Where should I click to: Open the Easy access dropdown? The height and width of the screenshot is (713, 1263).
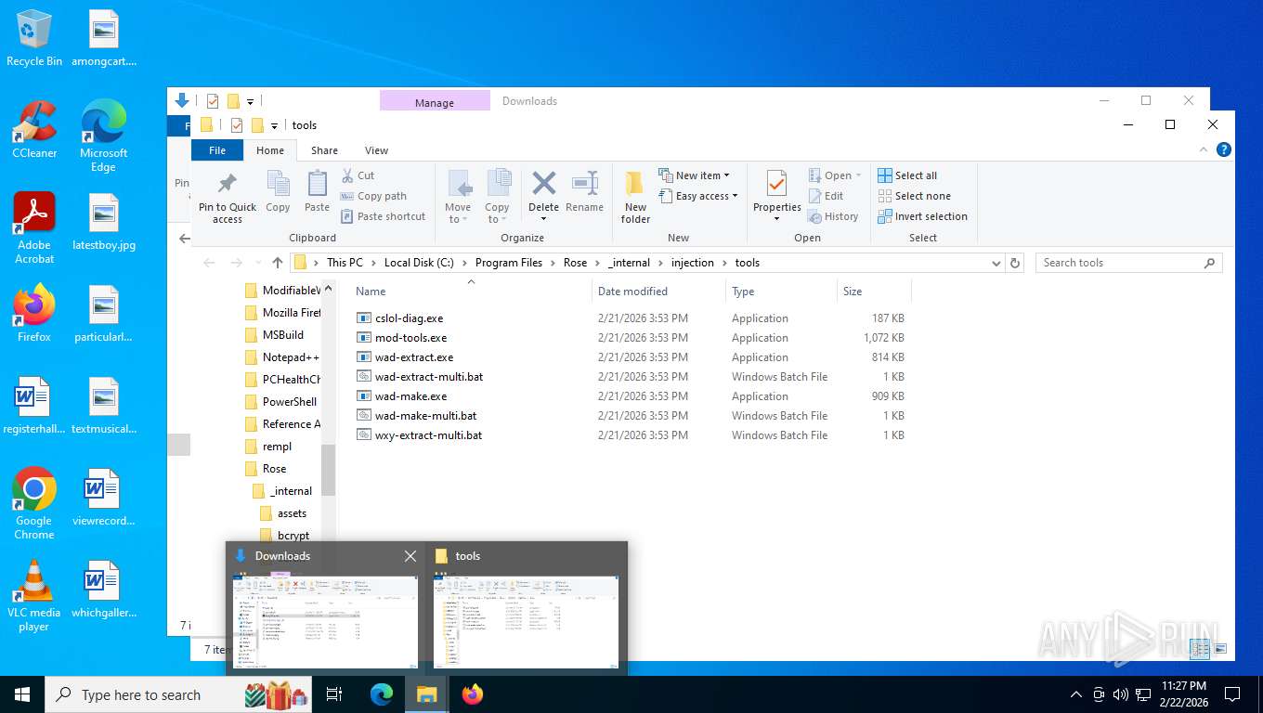pos(698,196)
